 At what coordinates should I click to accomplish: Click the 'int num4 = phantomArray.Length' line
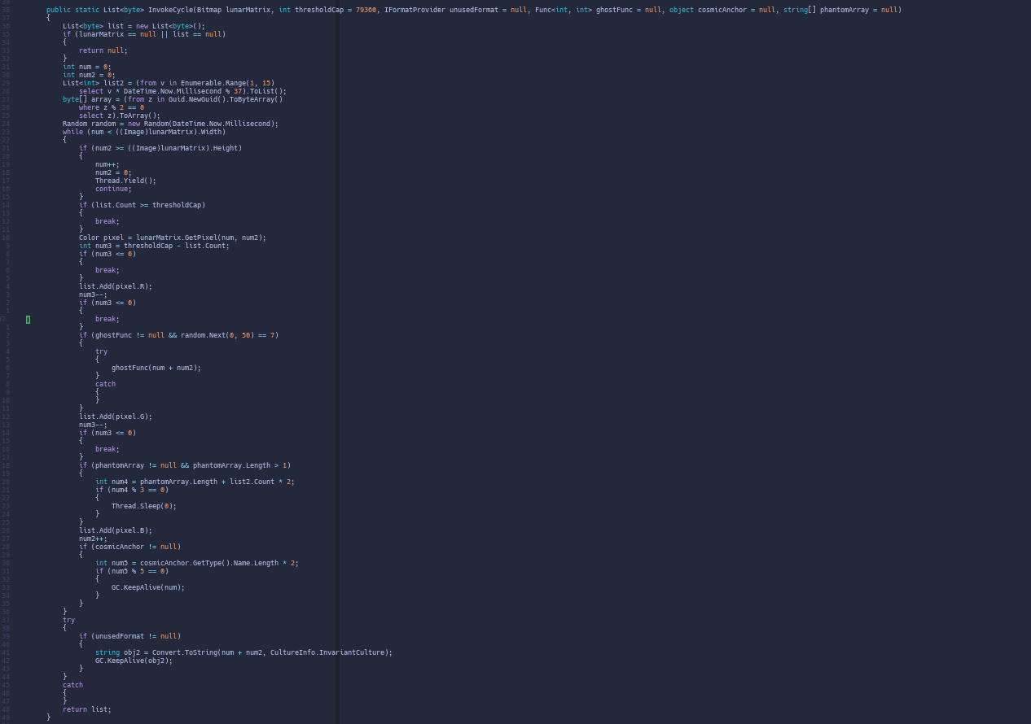195,482
